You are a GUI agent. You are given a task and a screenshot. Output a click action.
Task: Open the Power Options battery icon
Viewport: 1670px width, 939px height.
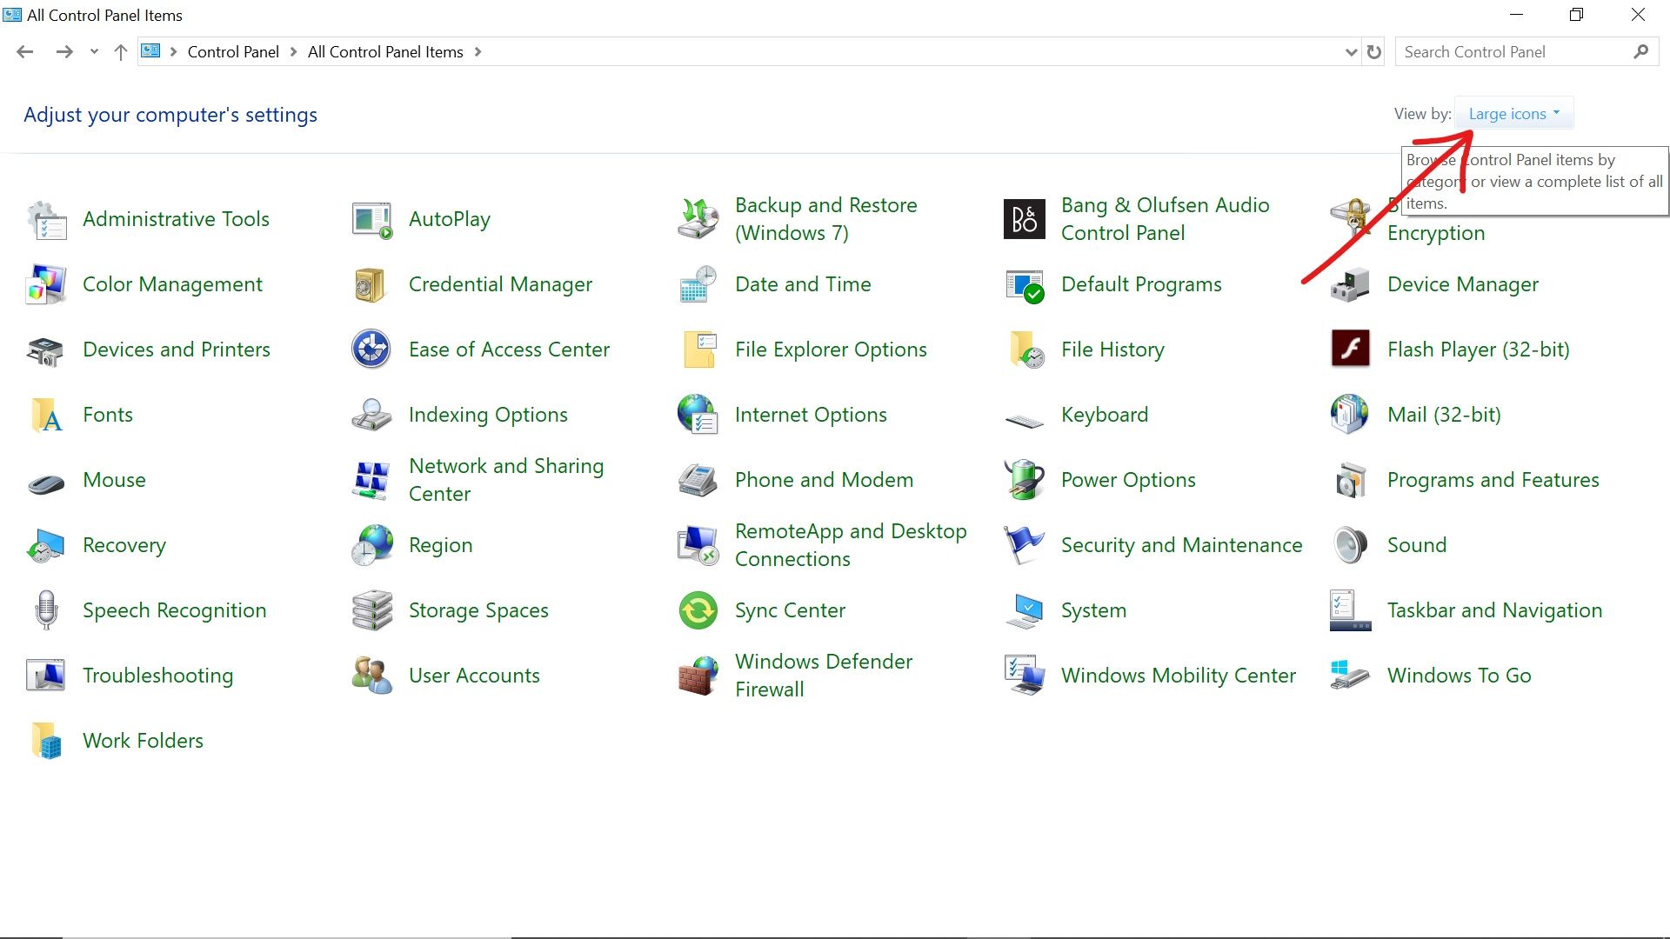click(1024, 480)
